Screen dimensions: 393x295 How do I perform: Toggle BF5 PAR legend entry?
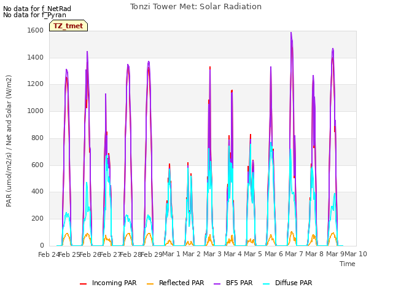233,283
